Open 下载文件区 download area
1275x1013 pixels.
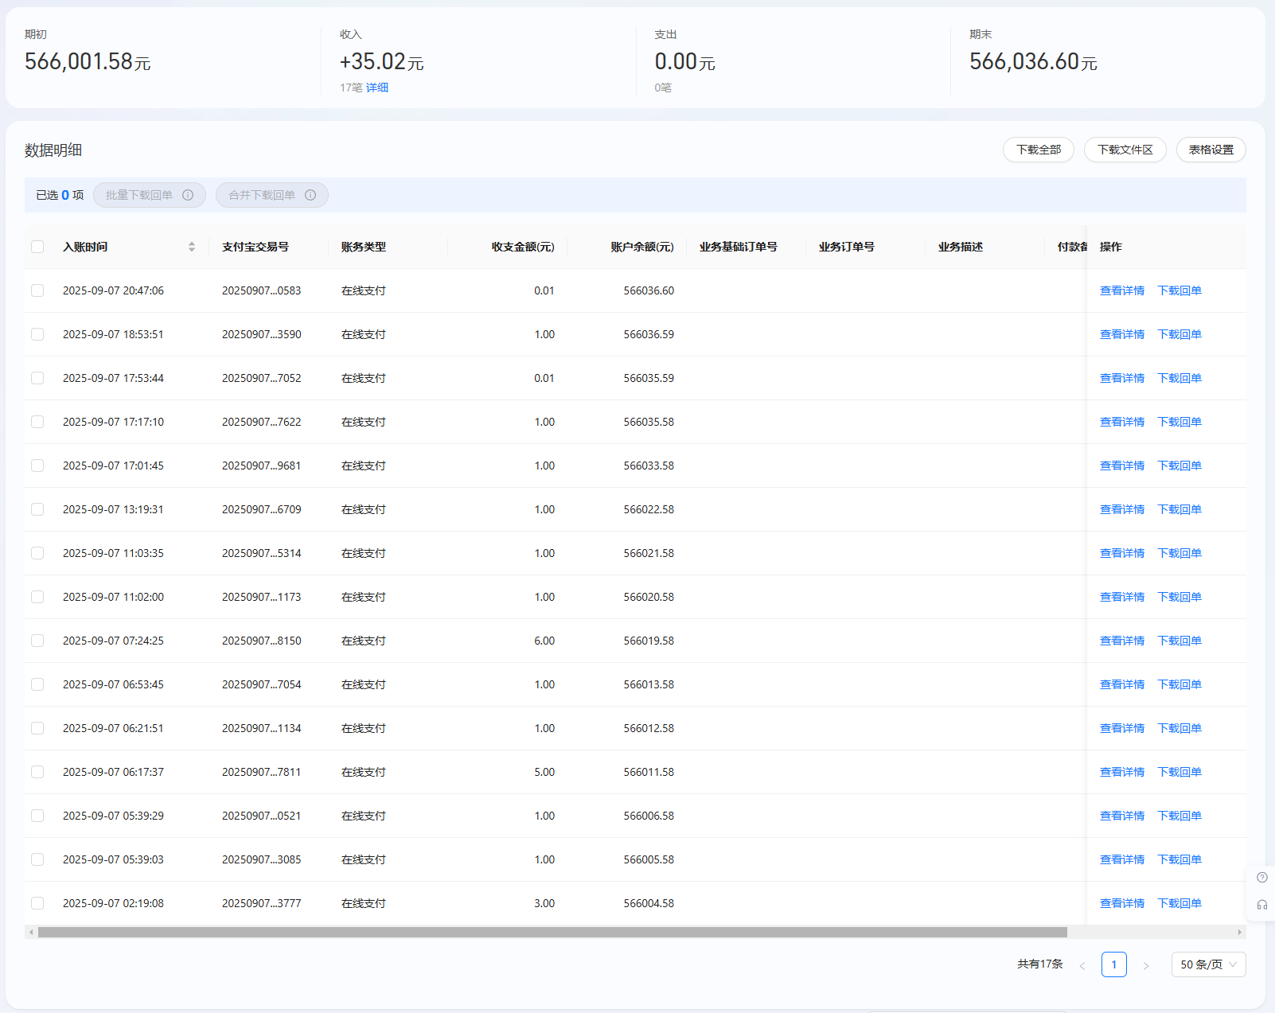[x=1125, y=150]
